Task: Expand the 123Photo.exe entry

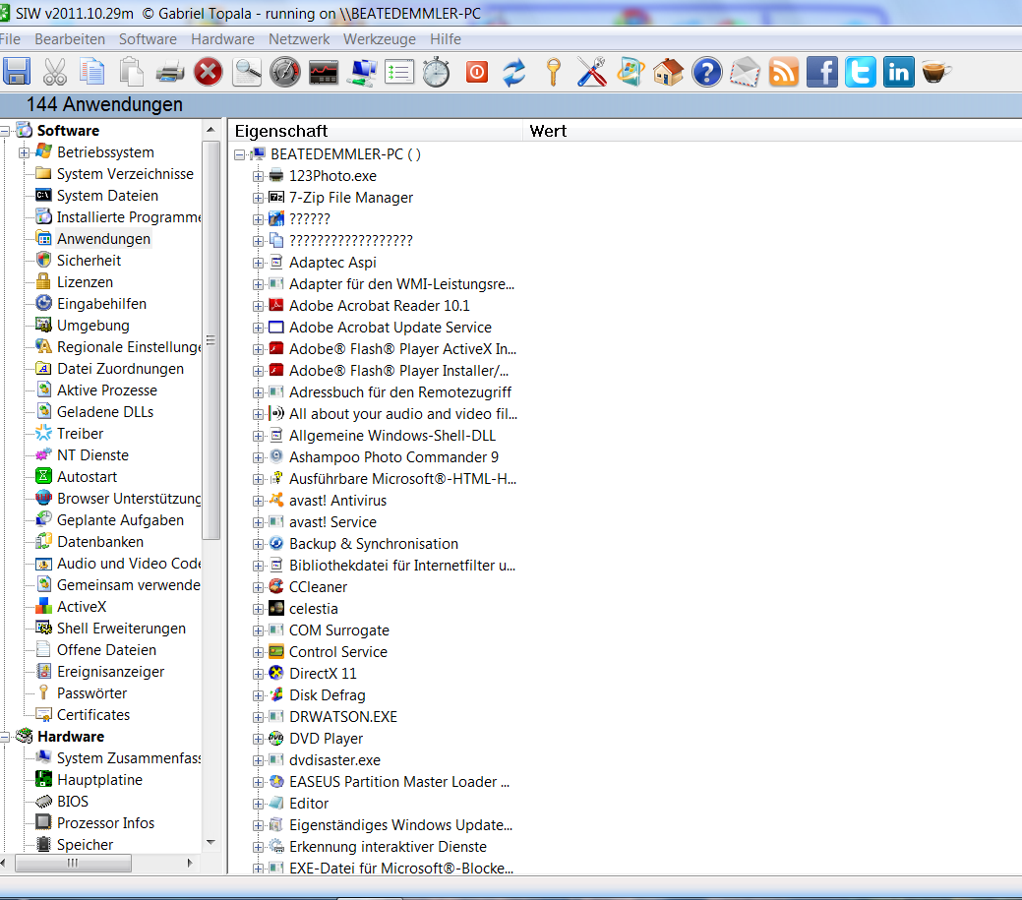Action: coord(258,176)
